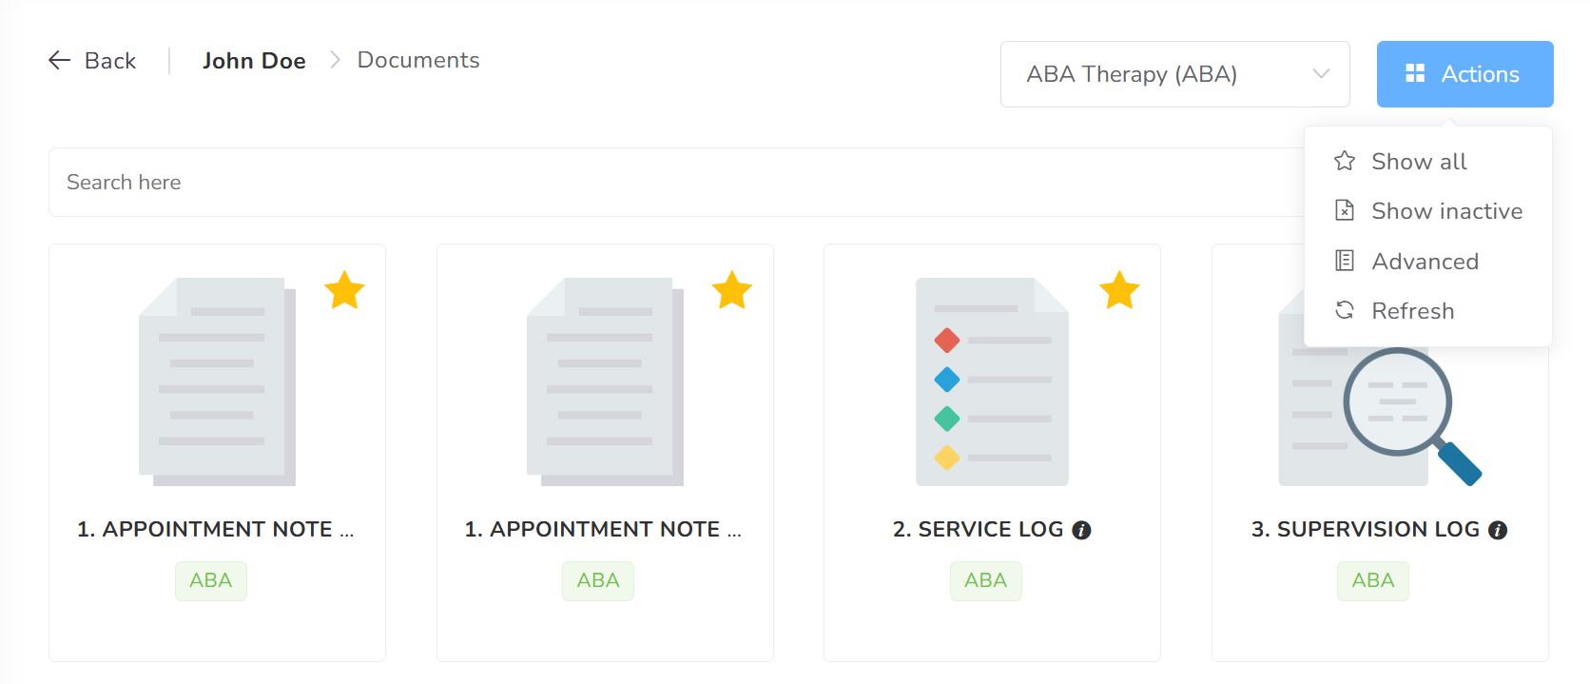Viewport: 1590px width, 684px height.
Task: Click the Search here input field
Action: pos(666,182)
